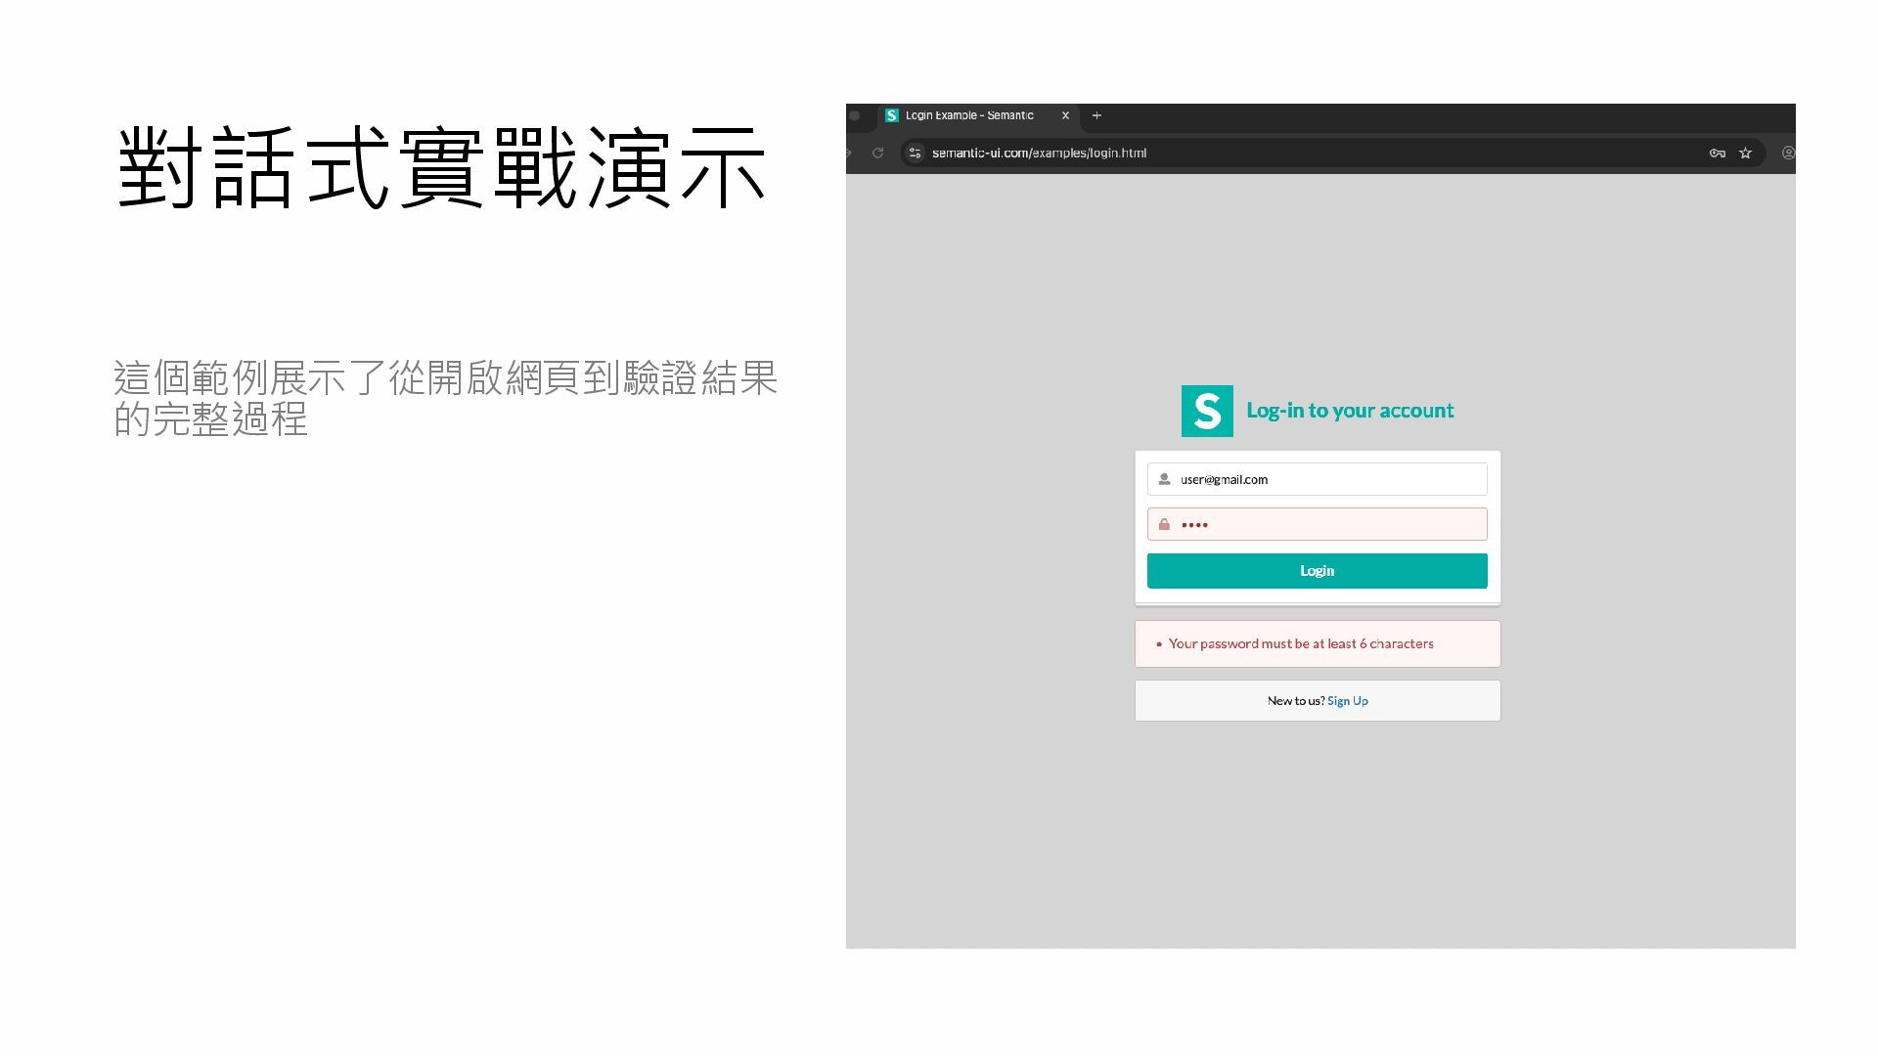Select the slide title 對話式實戰演示

pos(441,168)
